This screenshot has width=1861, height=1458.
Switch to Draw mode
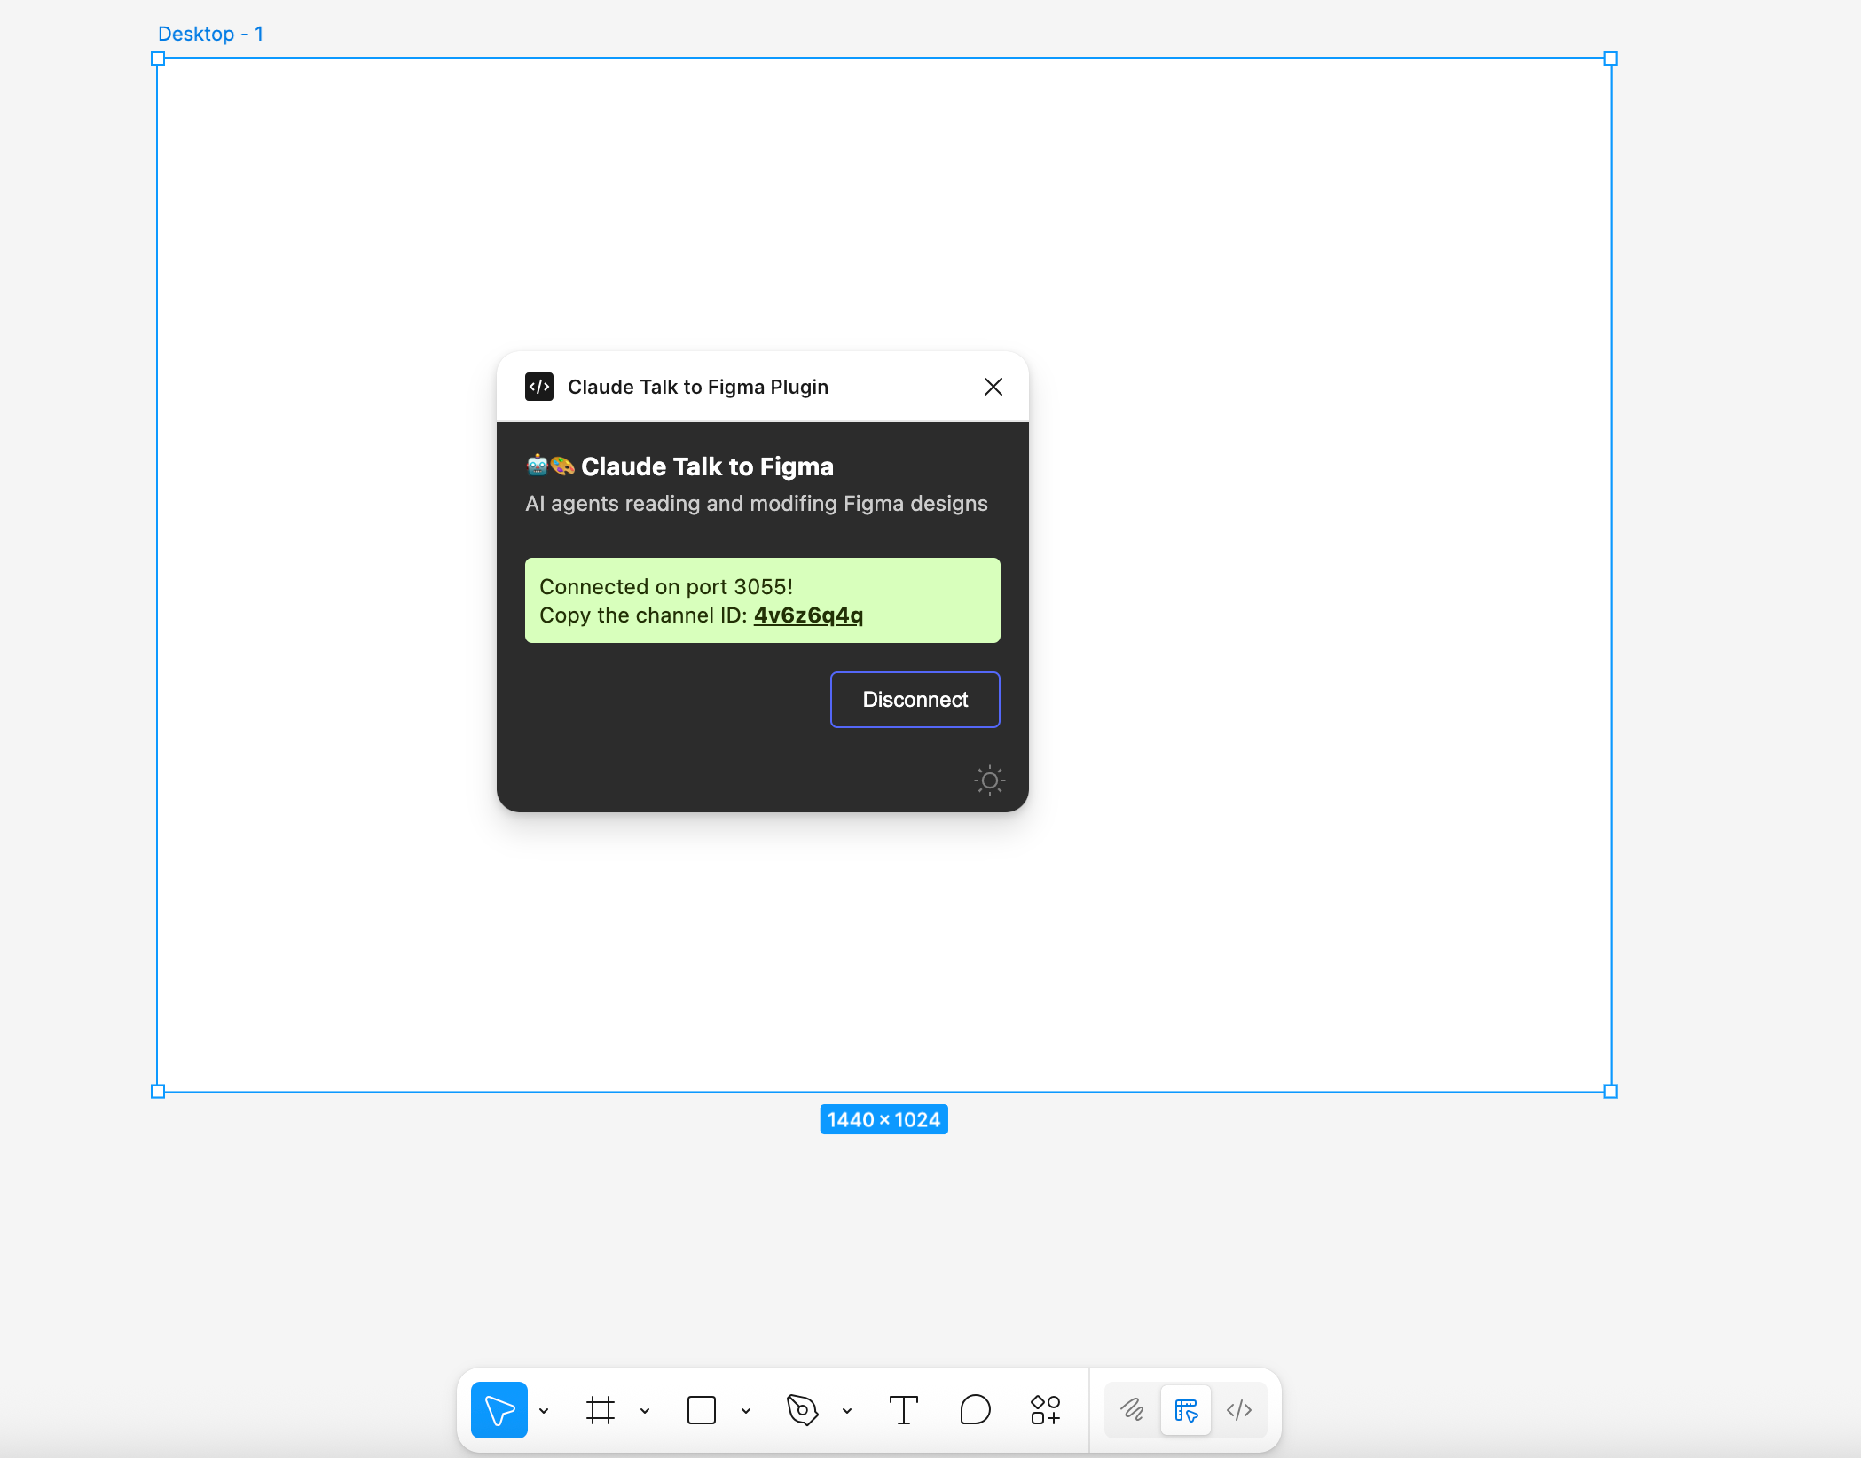click(x=1132, y=1409)
